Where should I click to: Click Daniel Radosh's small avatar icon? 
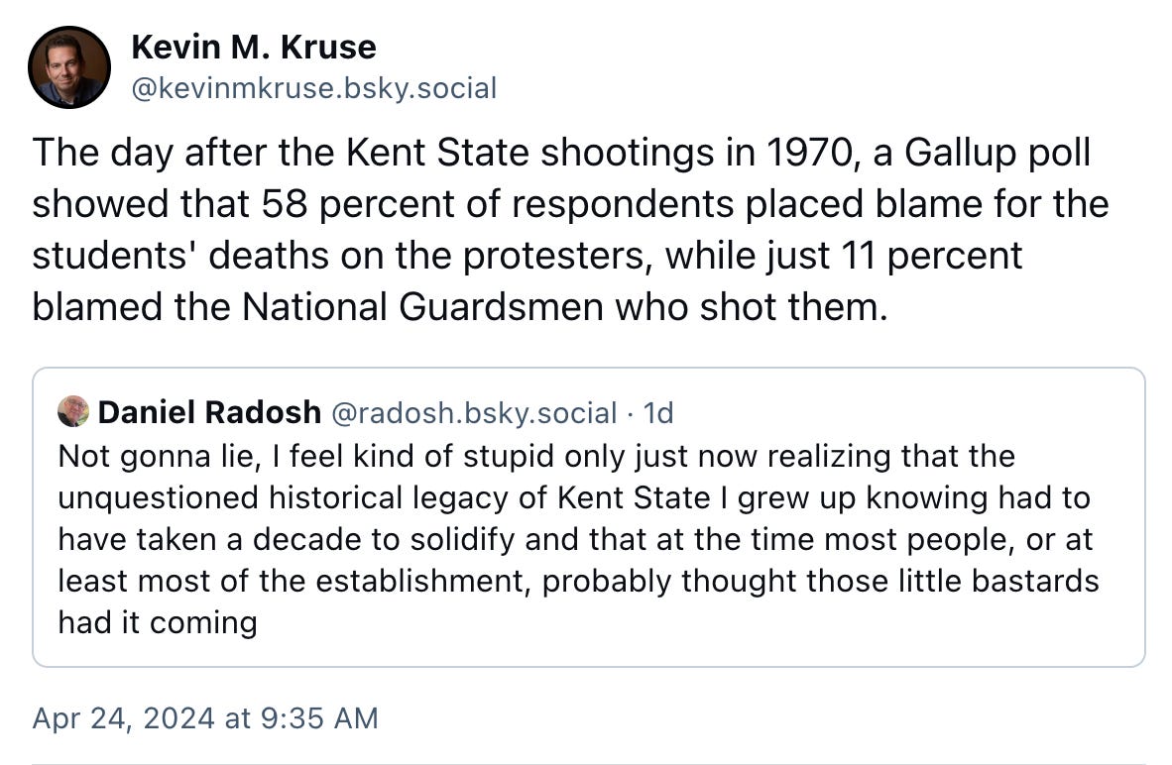pyautogui.click(x=73, y=411)
